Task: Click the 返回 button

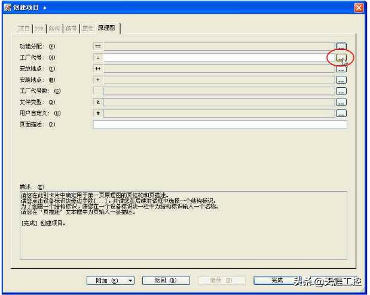Action: 166,281
